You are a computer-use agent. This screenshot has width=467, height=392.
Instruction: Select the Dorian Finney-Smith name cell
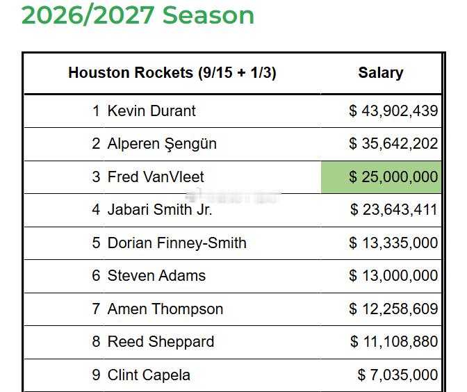tap(177, 243)
